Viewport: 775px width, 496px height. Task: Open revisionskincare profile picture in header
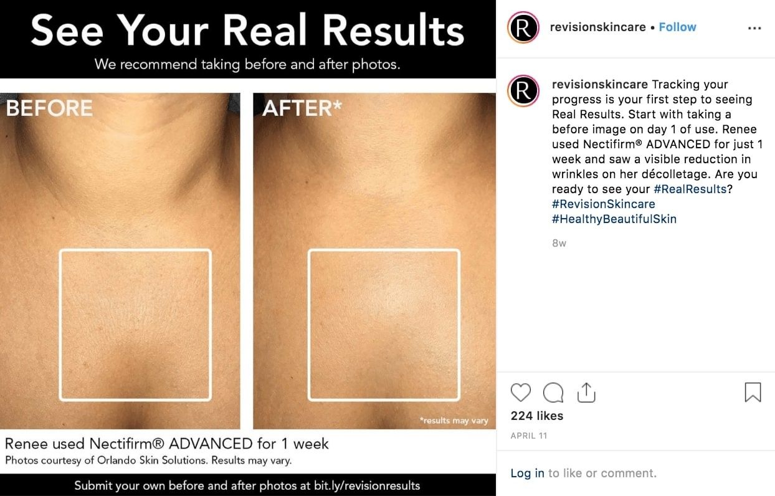[x=523, y=27]
